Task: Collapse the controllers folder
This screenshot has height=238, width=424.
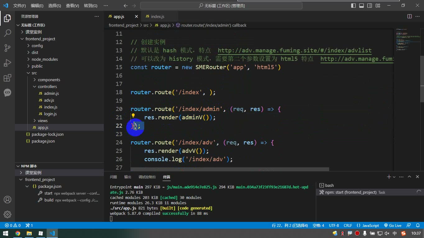Action: click(x=47, y=86)
